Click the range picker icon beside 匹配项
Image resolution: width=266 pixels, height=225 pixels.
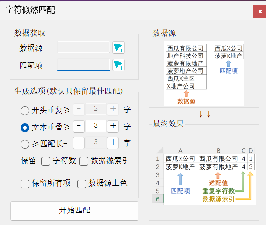point(118,65)
